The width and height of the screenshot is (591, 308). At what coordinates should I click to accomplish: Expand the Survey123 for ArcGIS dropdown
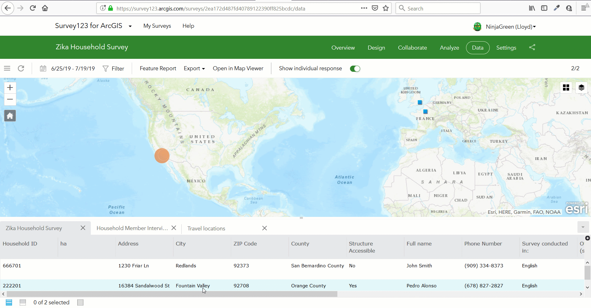pos(130,26)
